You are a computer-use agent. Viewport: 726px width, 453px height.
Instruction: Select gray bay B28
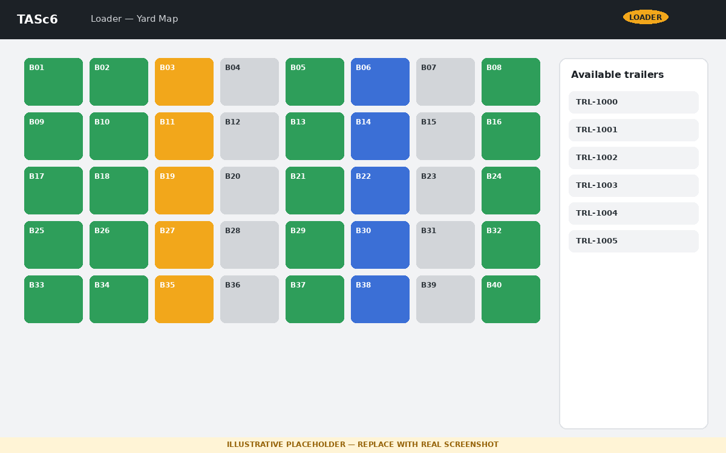(249, 245)
